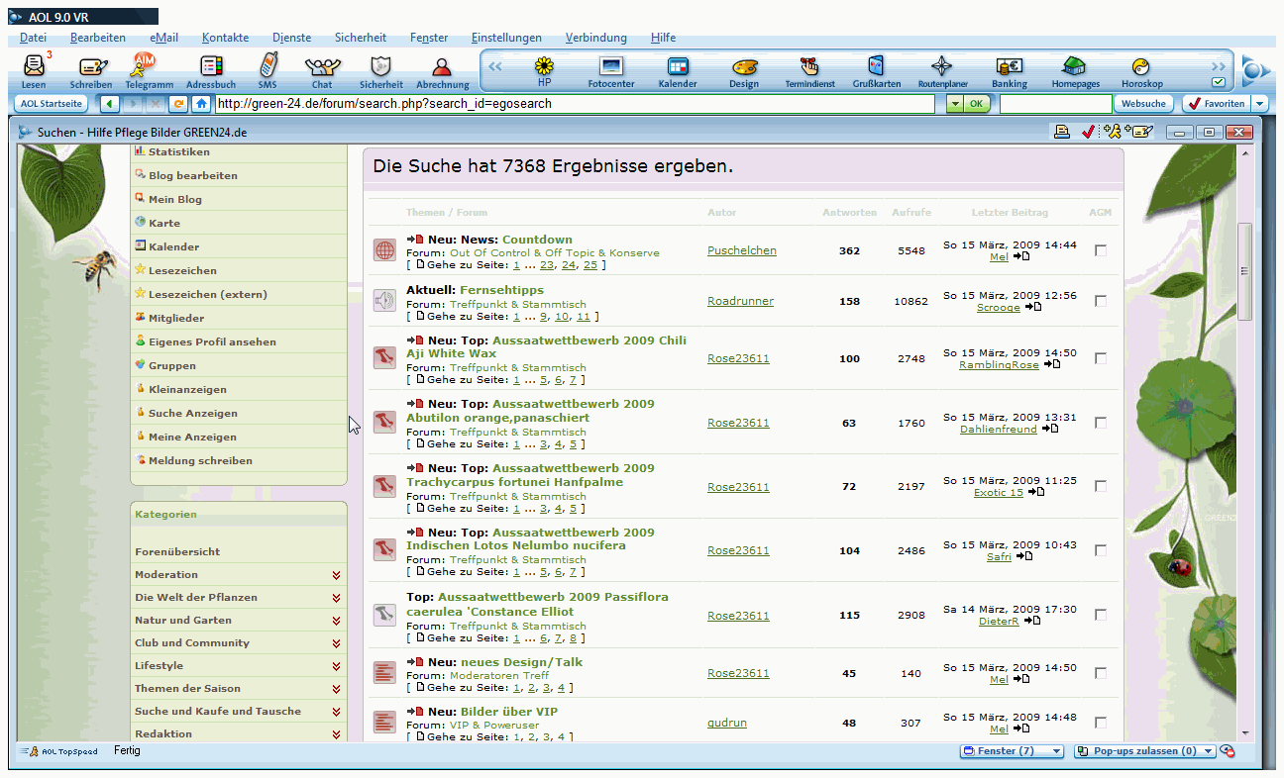Open the Routenplaner icon

(x=941, y=68)
